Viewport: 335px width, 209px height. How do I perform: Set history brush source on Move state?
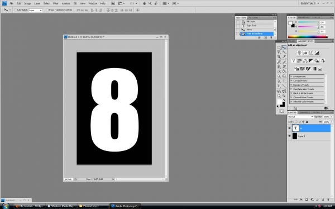coord(238,30)
